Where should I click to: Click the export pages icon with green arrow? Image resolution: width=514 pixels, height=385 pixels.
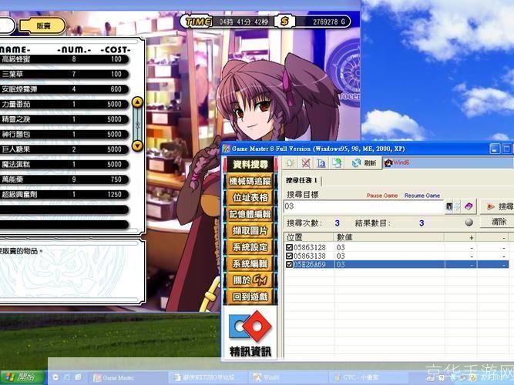337,162
